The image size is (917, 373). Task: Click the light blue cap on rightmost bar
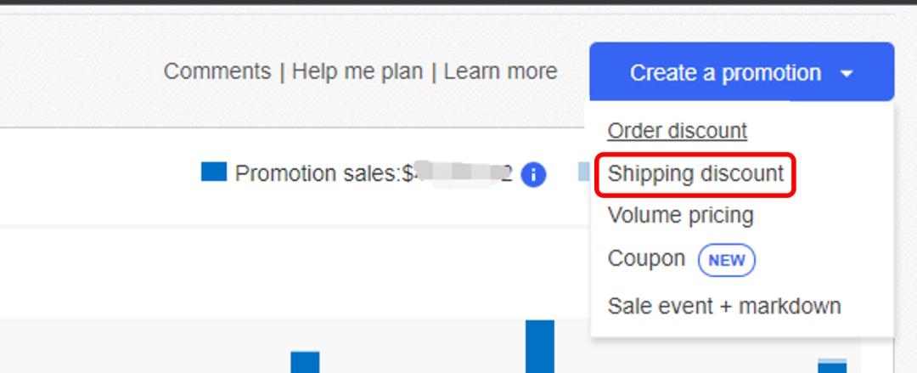click(x=832, y=361)
